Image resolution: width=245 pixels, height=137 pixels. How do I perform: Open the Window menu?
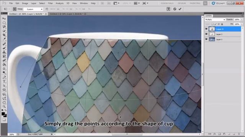coord(84,3)
